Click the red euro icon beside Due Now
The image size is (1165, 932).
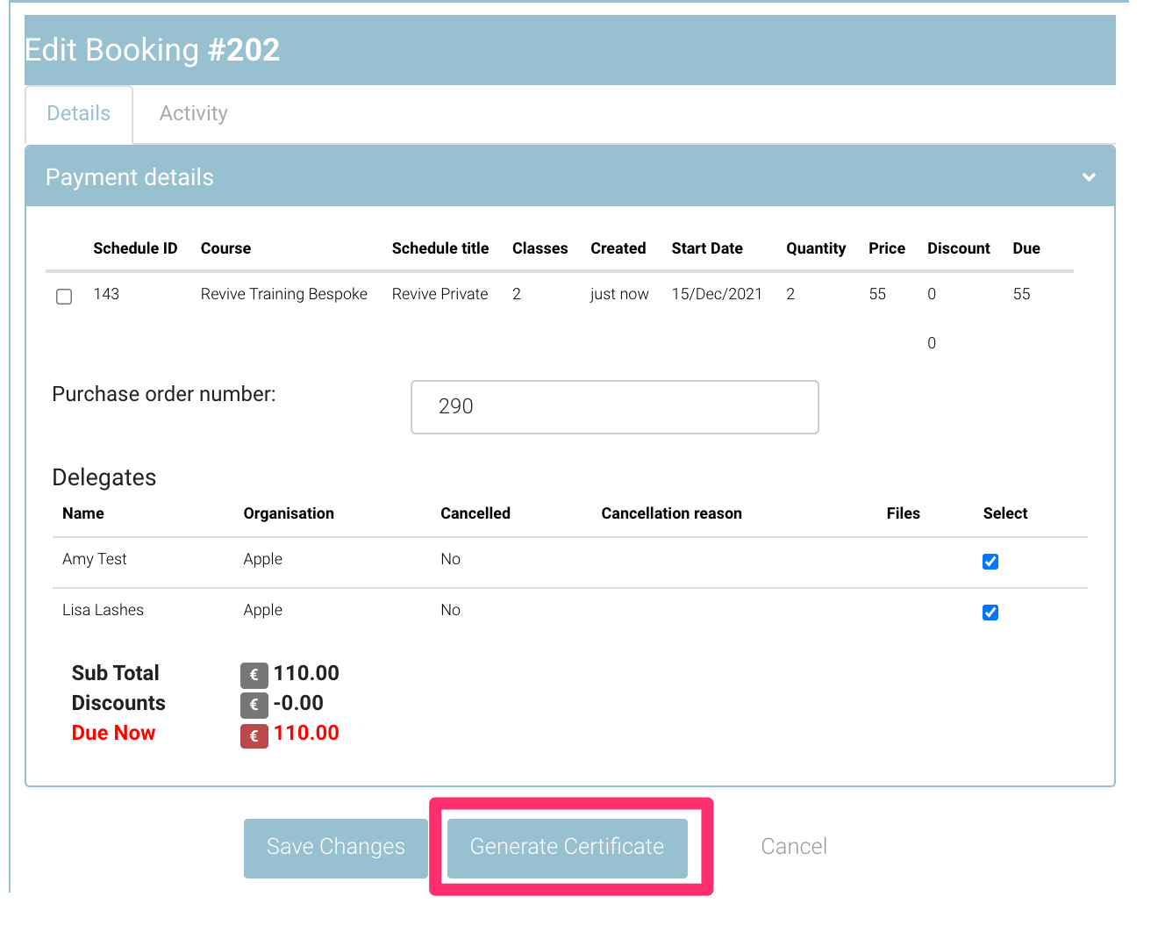pyautogui.click(x=254, y=735)
